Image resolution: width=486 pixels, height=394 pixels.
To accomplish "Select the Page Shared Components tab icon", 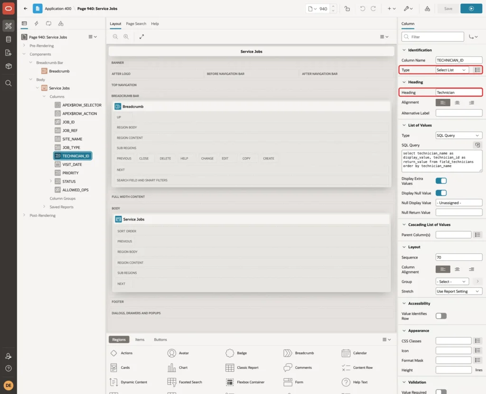I will (61, 24).
